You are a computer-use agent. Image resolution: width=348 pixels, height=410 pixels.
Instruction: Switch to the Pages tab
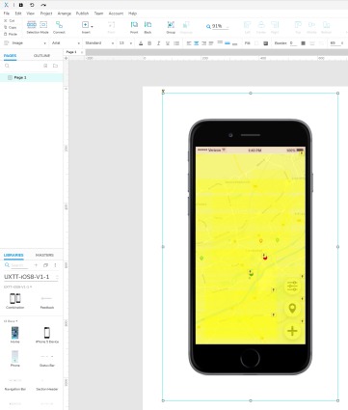point(11,56)
